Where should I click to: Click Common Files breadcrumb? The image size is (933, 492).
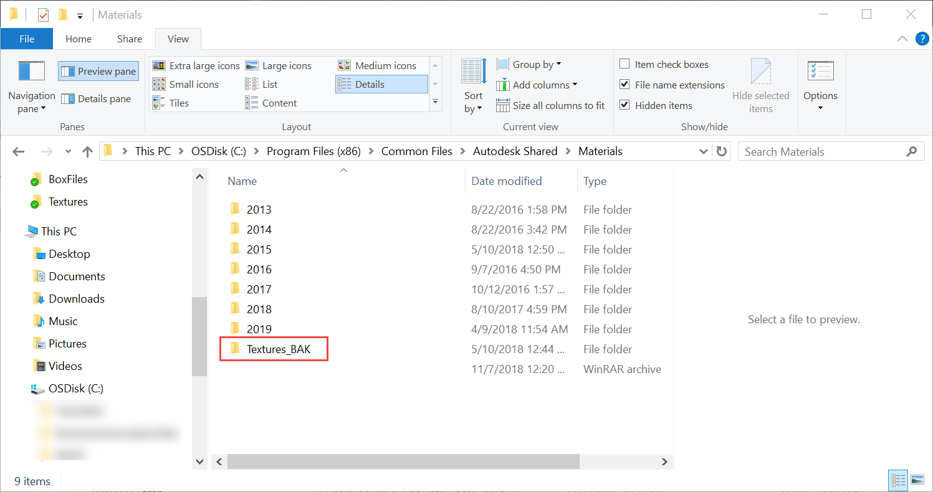417,151
